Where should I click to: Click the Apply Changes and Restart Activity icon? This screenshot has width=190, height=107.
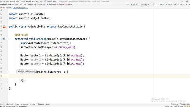[x=156, y=4]
